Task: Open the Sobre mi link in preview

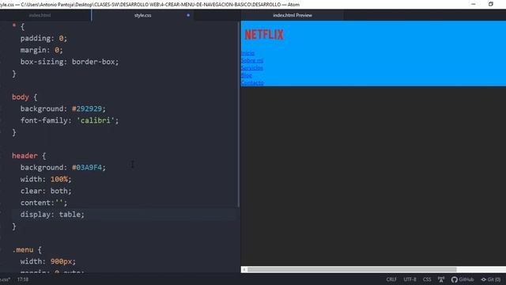Action: tap(252, 60)
